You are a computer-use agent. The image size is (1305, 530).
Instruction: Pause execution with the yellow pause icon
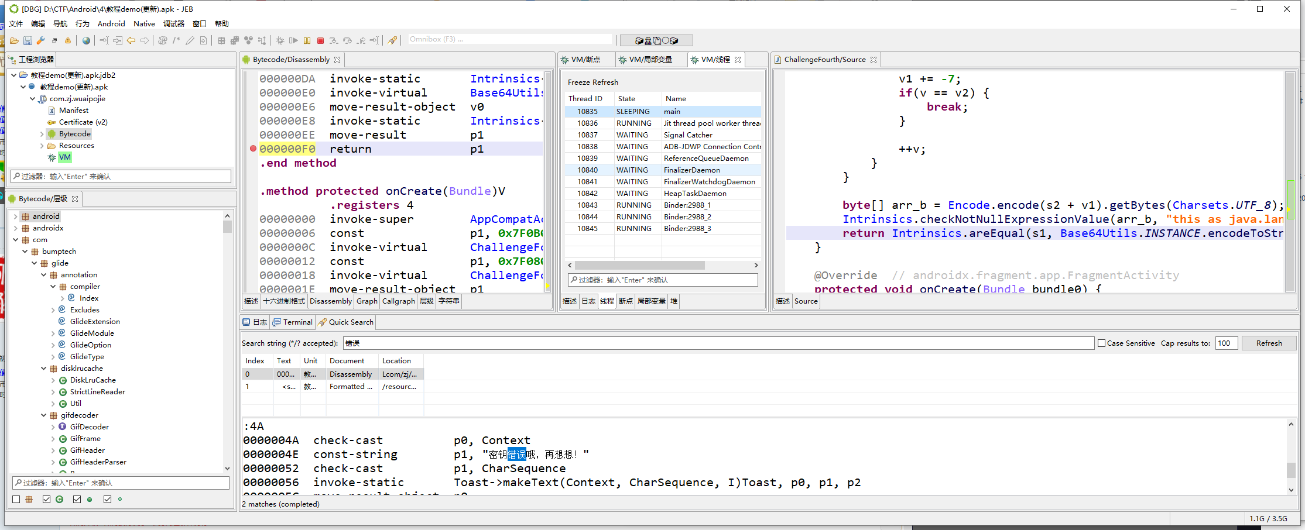[x=307, y=40]
